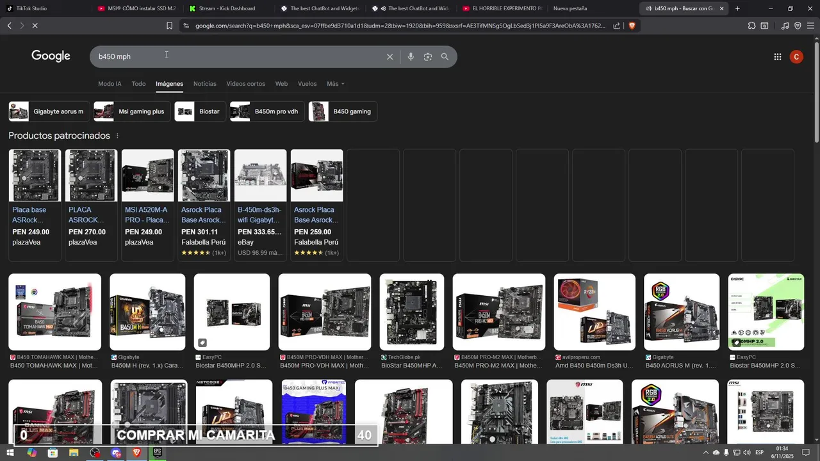Open Epic Games Launcher from taskbar

click(x=157, y=453)
